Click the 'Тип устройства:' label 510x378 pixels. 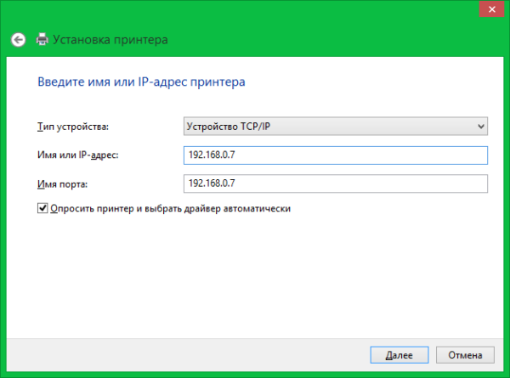coord(74,127)
